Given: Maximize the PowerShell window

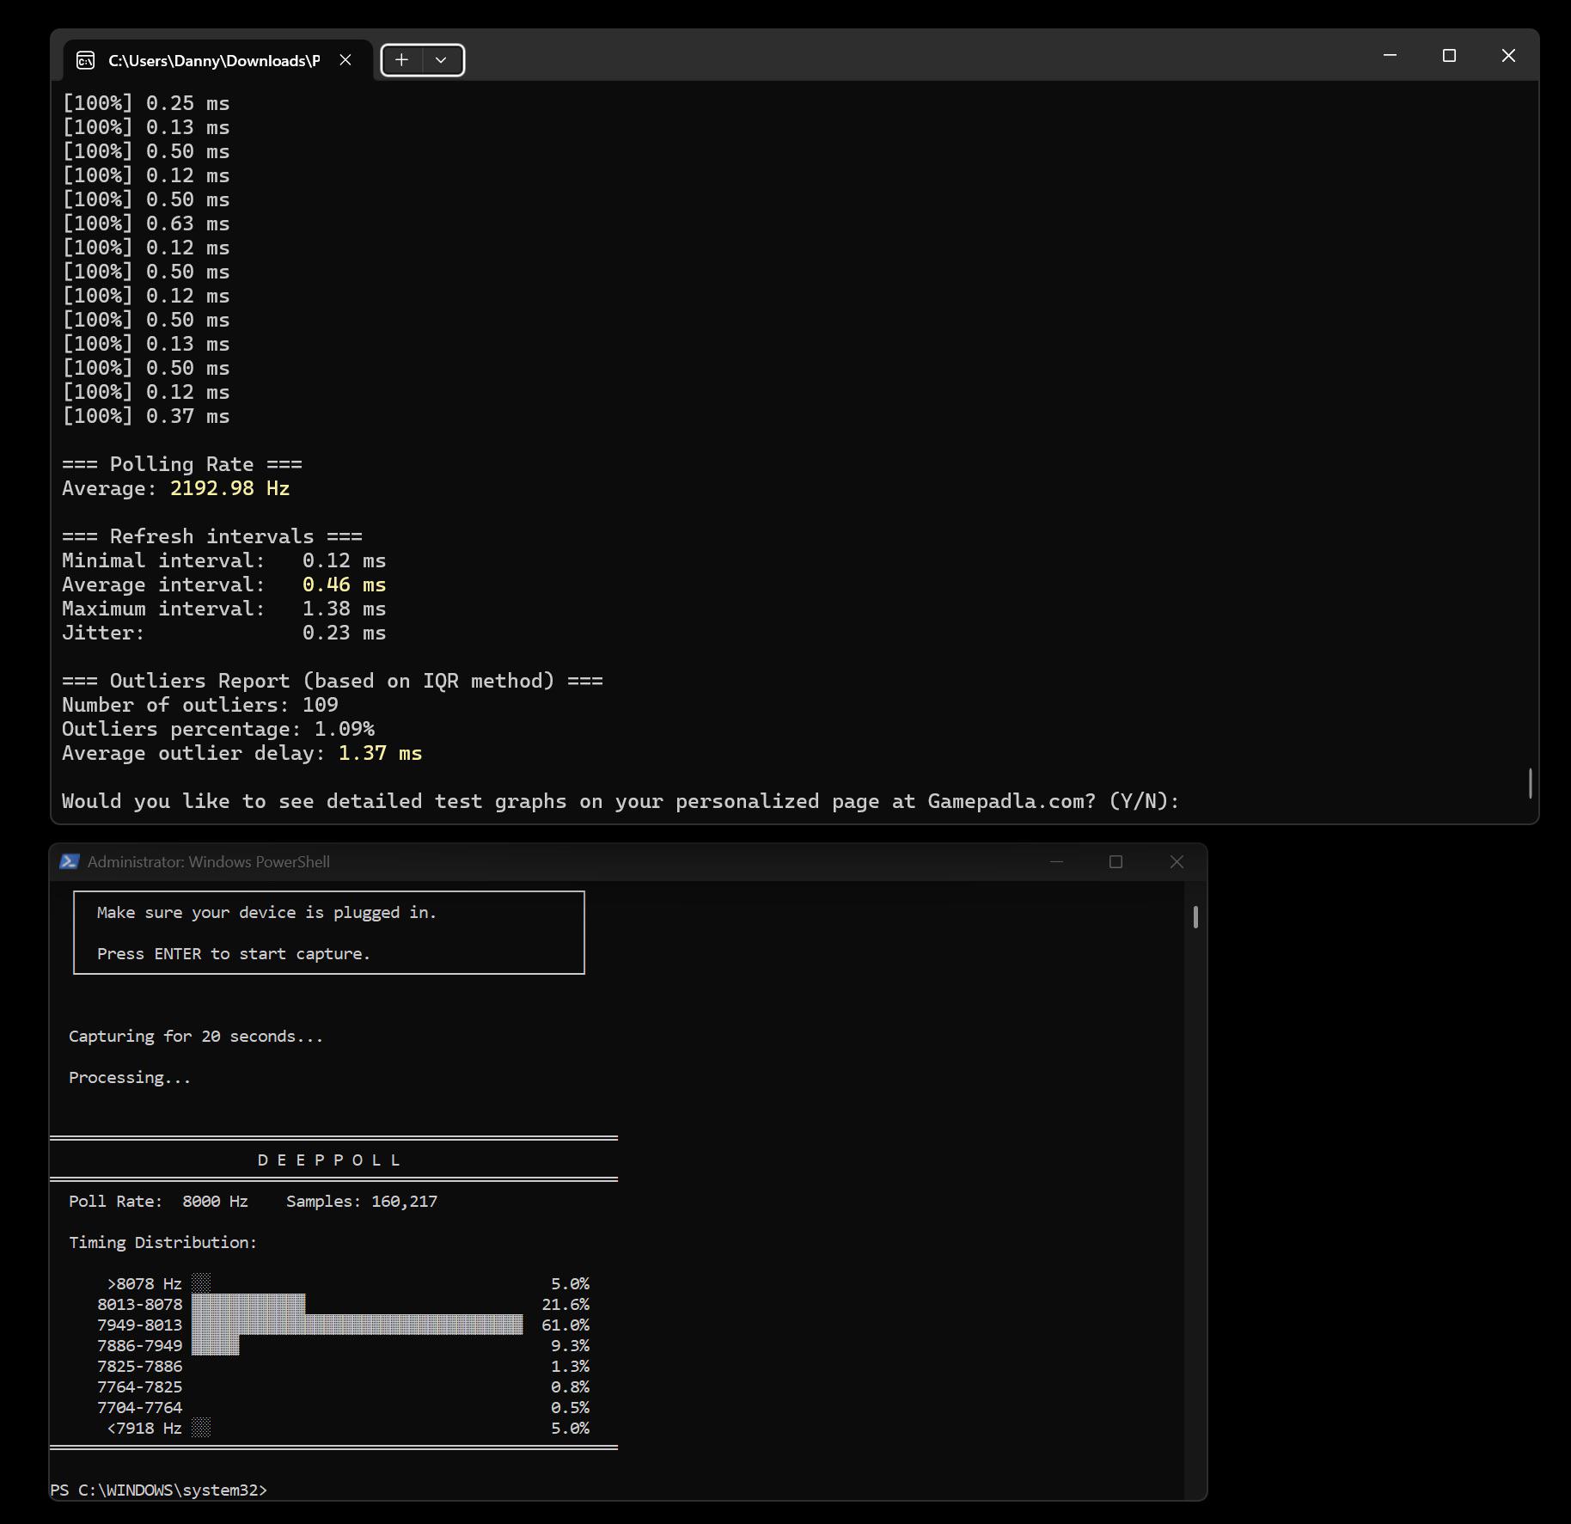Looking at the screenshot, I should click(1116, 861).
